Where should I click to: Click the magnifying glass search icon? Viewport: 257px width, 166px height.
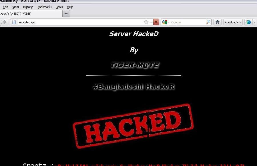pos(208,22)
